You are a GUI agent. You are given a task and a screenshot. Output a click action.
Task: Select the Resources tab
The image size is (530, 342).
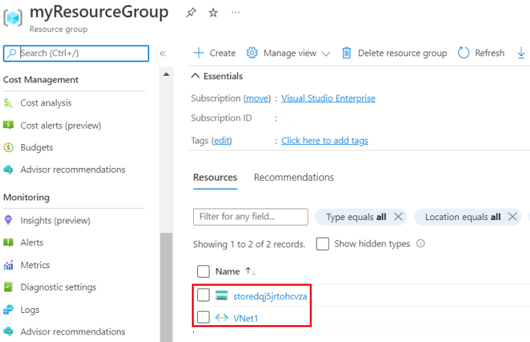(215, 177)
